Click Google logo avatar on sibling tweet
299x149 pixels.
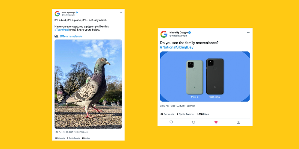pos(164,34)
